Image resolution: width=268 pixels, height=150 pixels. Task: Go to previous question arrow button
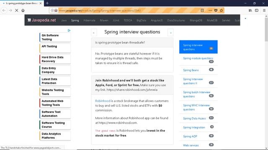(94, 32)
